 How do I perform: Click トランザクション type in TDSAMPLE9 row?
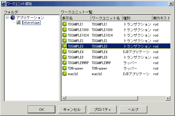tap(137, 57)
